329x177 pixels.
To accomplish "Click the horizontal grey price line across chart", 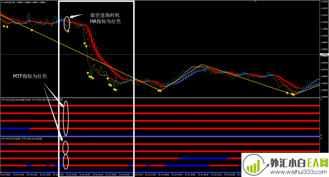I will pos(160,55).
